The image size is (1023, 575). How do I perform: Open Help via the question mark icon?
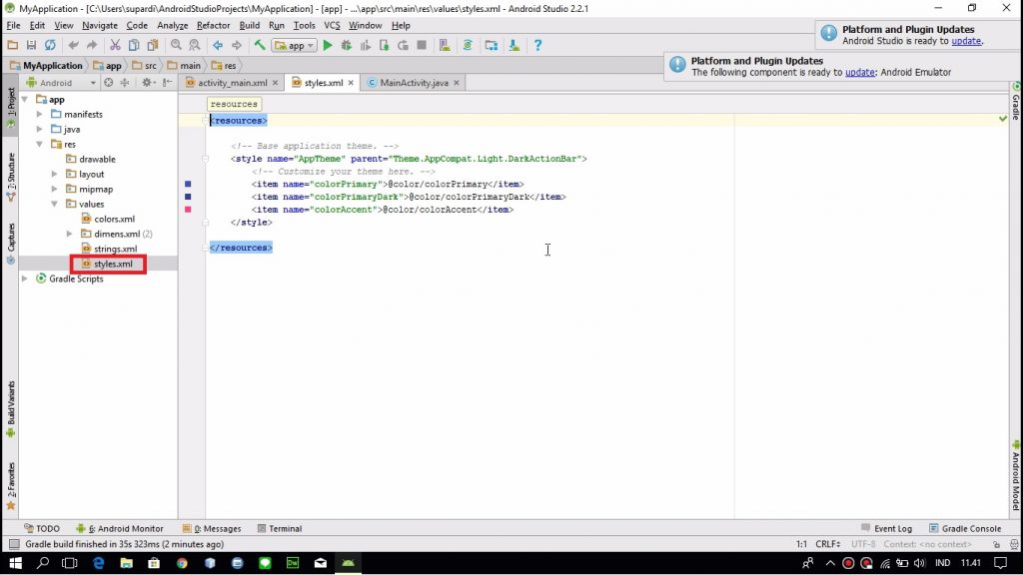(537, 45)
